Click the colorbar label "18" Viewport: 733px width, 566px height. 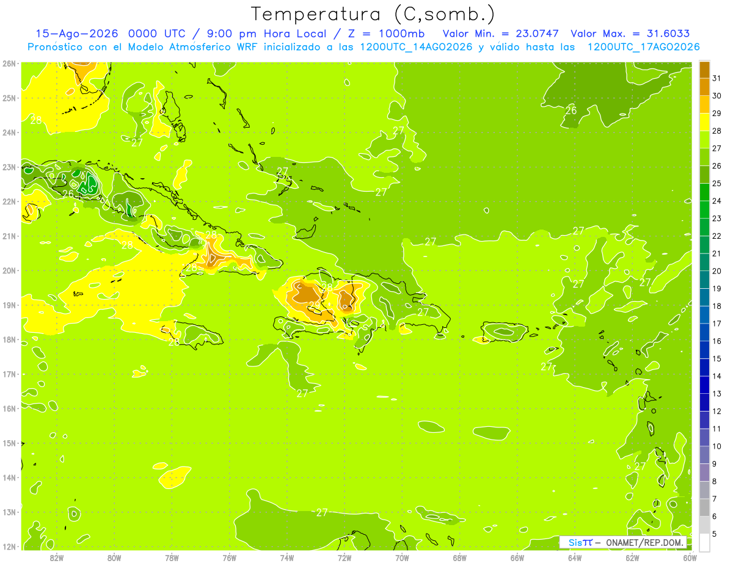[717, 307]
